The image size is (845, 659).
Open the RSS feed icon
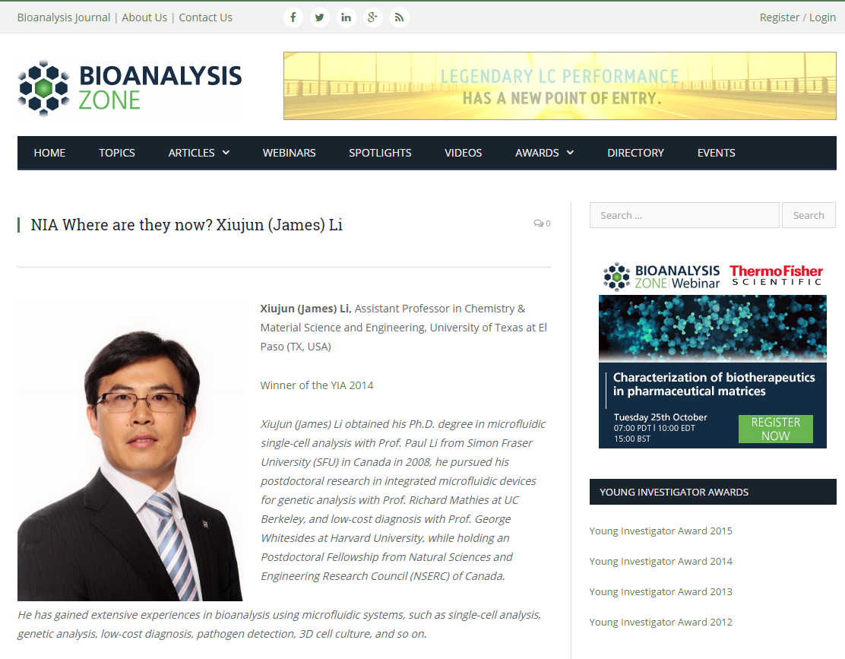tap(400, 17)
